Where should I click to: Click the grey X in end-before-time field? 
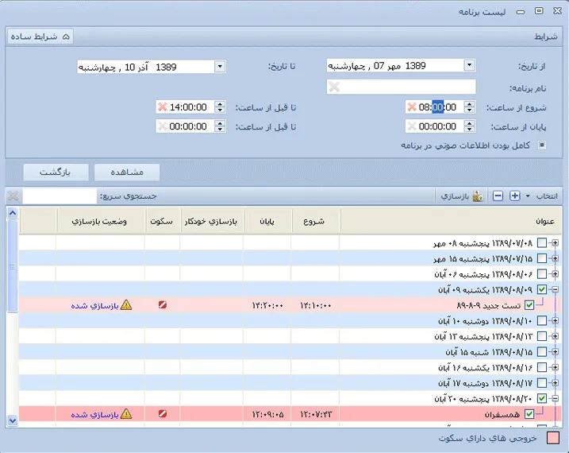tap(162, 126)
